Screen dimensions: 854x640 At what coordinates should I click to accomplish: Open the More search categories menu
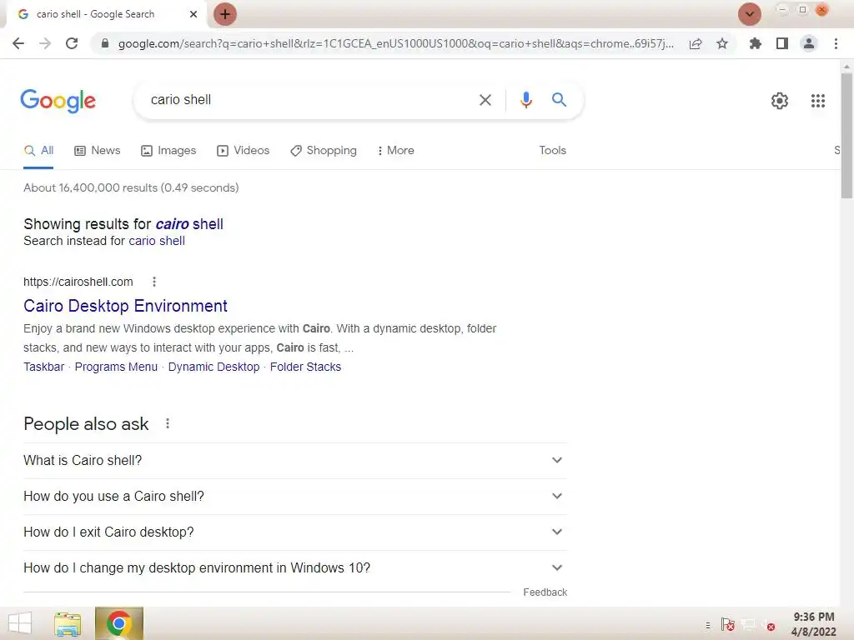click(395, 151)
